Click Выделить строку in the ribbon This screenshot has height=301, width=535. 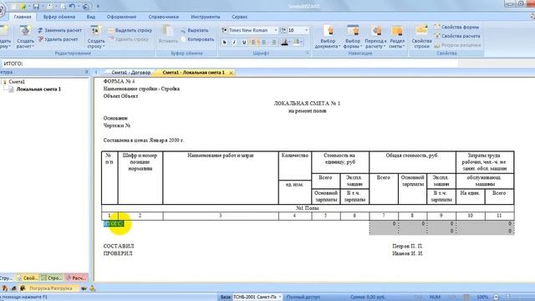tap(130, 30)
